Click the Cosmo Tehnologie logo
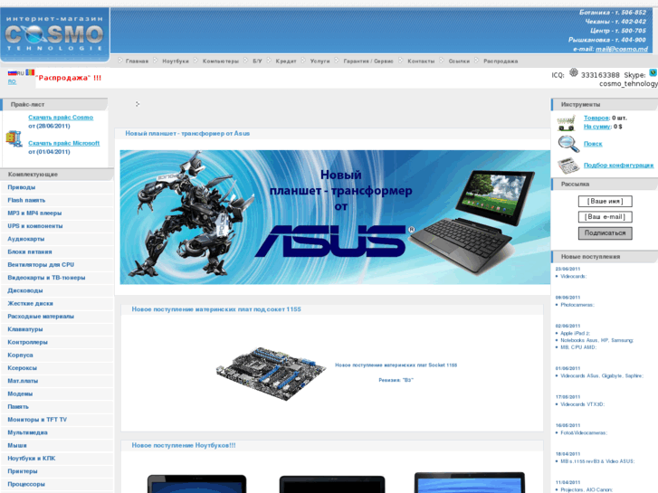Viewport: 658px width, 493px height. [x=54, y=34]
